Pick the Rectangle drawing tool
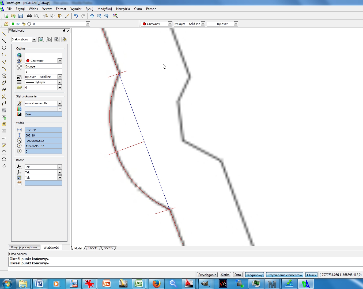The image size is (363, 289). coord(4,55)
